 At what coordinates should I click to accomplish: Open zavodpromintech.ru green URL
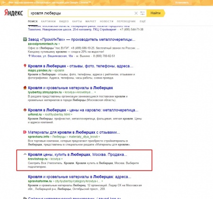43,44
